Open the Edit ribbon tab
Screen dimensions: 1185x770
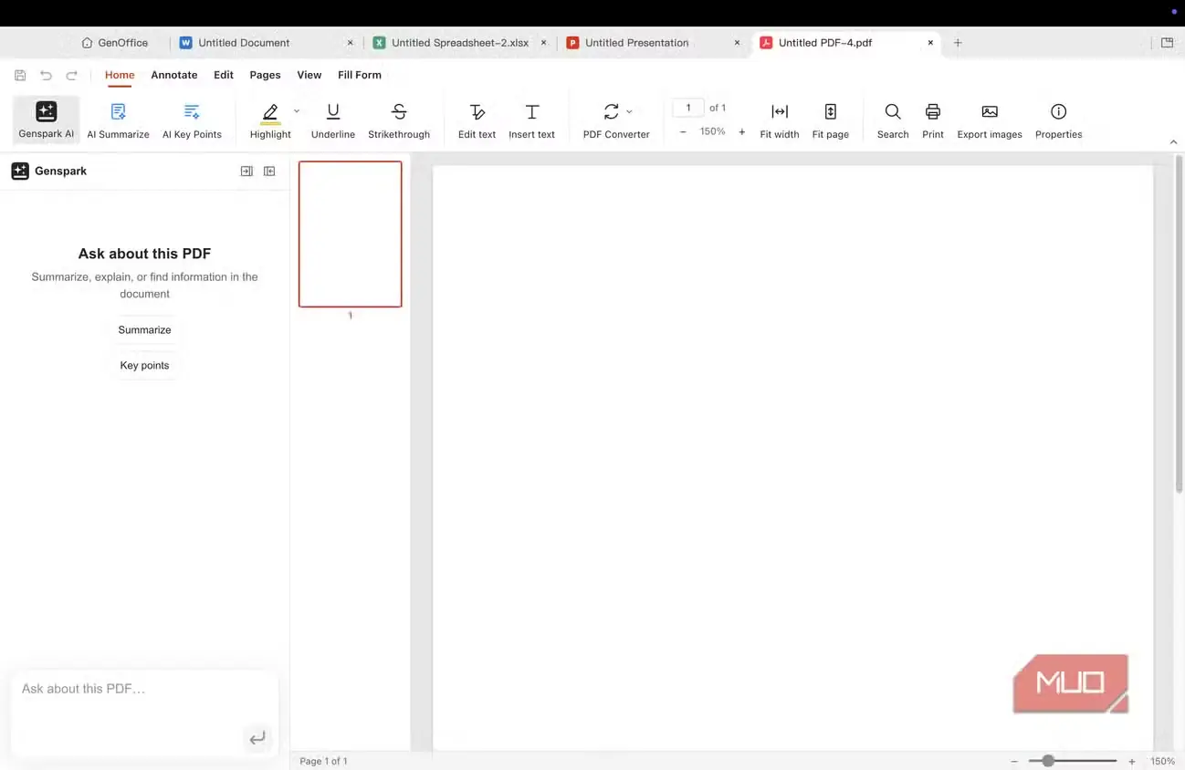(224, 75)
